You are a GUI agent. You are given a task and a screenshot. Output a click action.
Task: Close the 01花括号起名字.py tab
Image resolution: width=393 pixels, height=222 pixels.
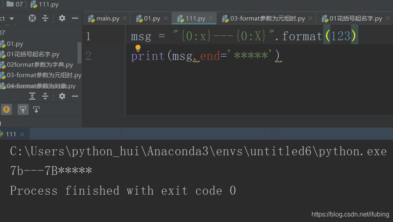point(387,18)
